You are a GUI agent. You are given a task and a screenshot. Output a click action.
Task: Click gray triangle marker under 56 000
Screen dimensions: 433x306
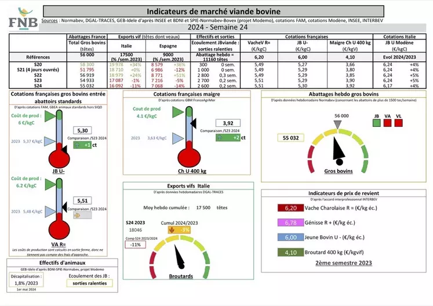pyautogui.click(x=337, y=125)
